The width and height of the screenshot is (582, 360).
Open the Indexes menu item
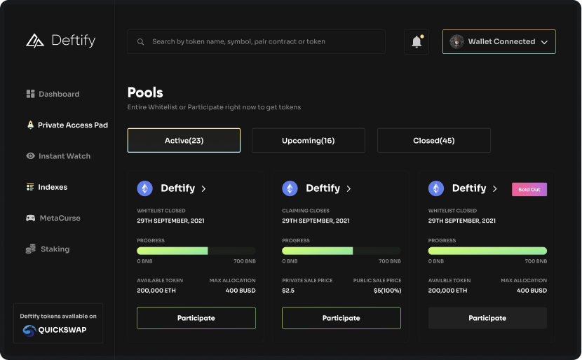[47, 187]
